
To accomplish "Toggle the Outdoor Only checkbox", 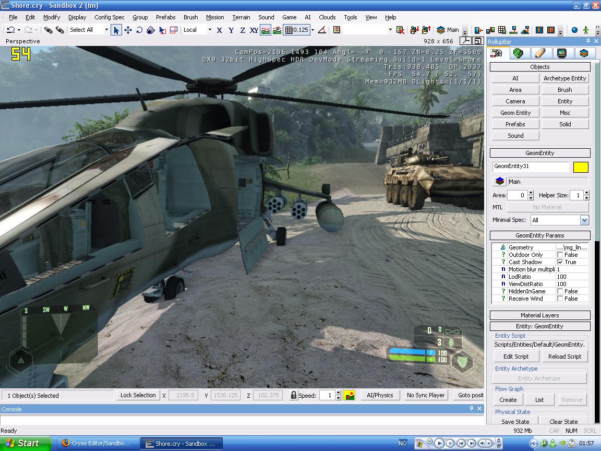I will click(x=560, y=255).
